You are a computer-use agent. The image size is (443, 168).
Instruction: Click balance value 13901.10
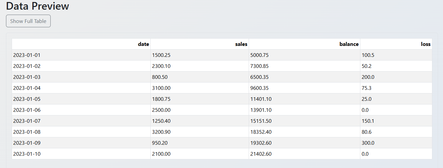[x=304, y=110]
